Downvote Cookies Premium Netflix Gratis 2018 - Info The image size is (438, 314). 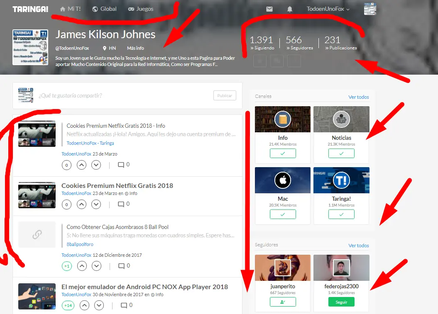point(96,165)
